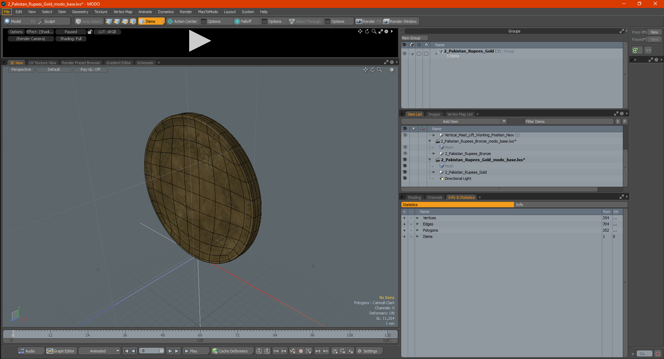The image size is (664, 359).
Task: Open Animated keying dropdown
Action: coord(100,351)
